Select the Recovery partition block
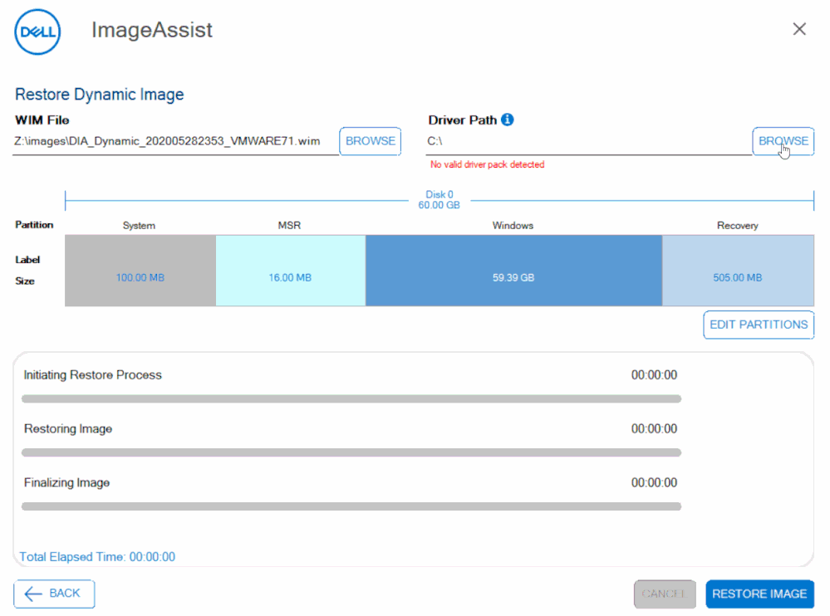The width and height of the screenshot is (830, 616). [738, 271]
